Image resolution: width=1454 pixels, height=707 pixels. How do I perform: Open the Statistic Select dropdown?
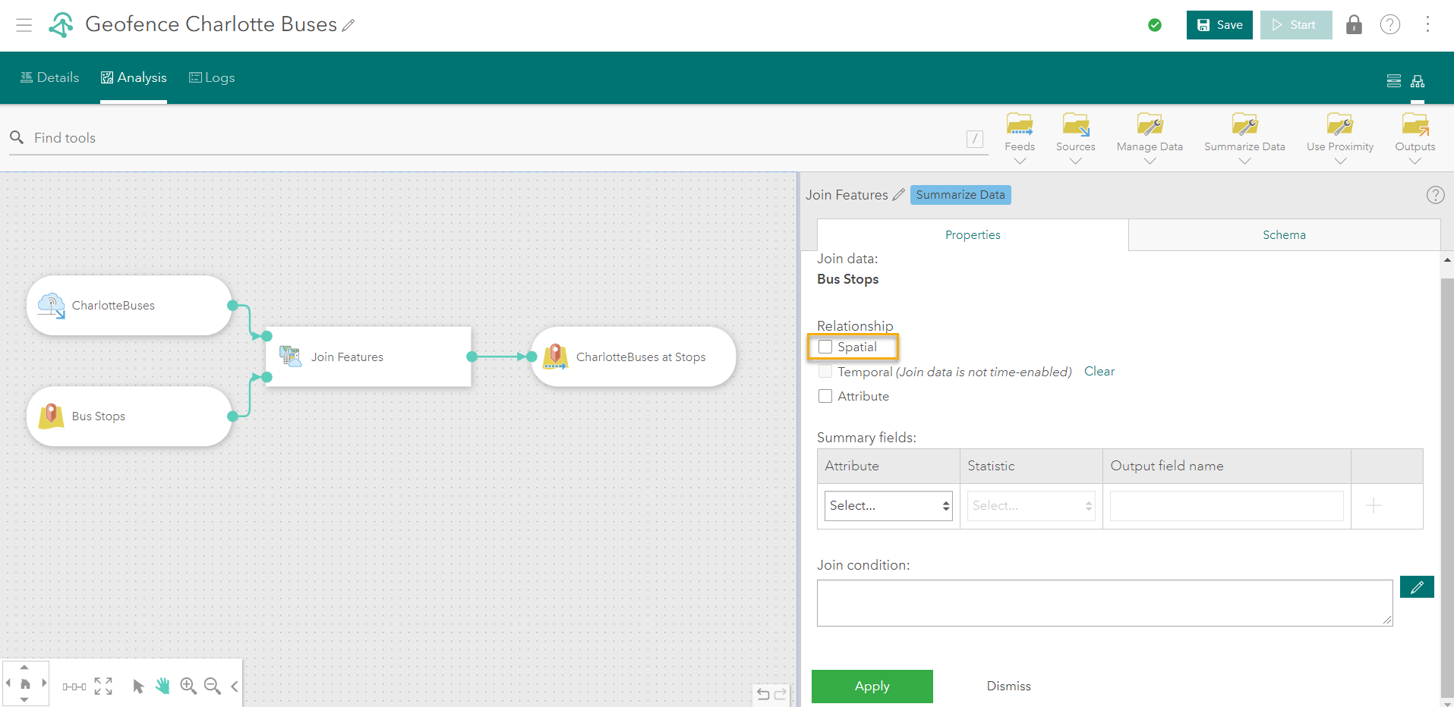1031,506
